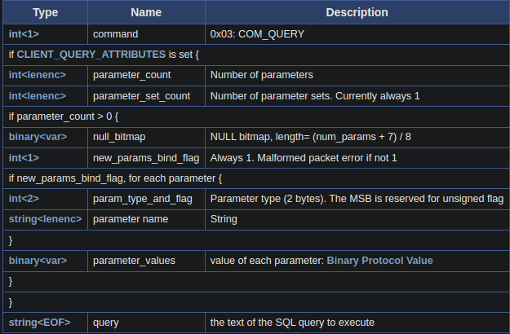Click the null_bitmap name cell
The width and height of the screenshot is (510, 334).
point(146,137)
